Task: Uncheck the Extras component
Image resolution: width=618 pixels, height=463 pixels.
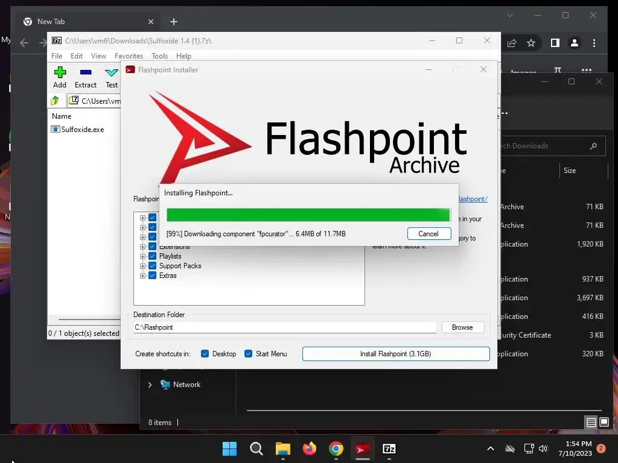Action: pos(153,276)
